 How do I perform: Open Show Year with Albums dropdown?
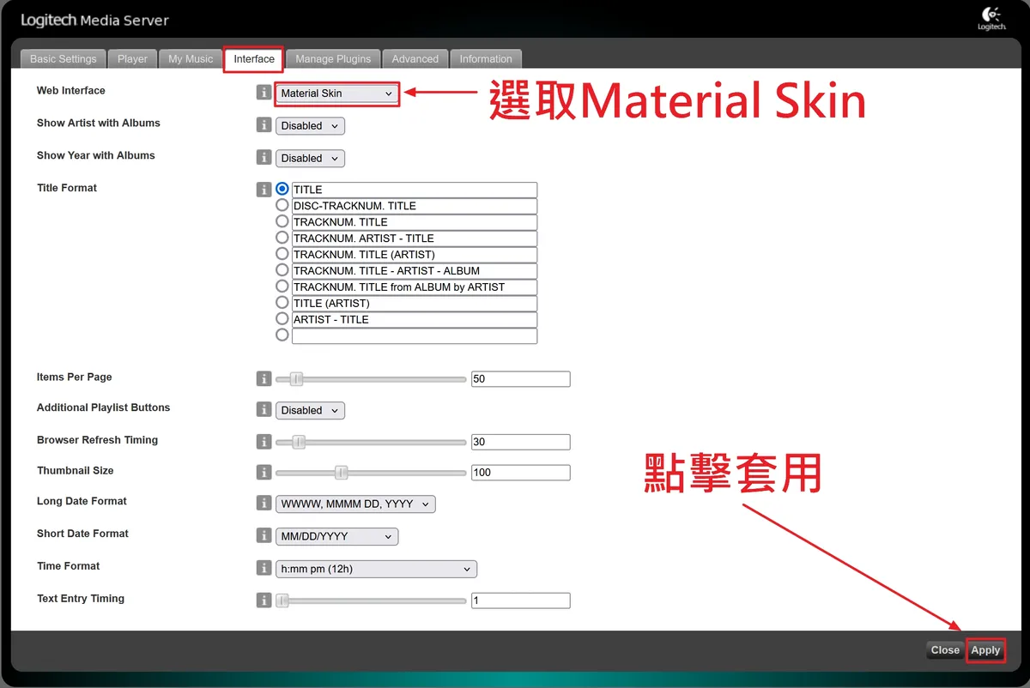(310, 158)
